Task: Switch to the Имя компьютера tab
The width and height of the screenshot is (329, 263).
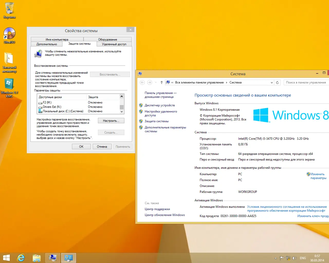Action: [x=57, y=40]
